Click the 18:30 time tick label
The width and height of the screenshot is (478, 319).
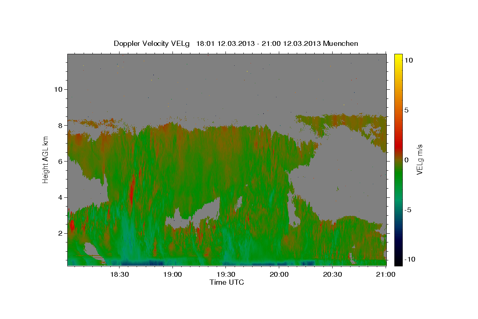tap(119, 274)
